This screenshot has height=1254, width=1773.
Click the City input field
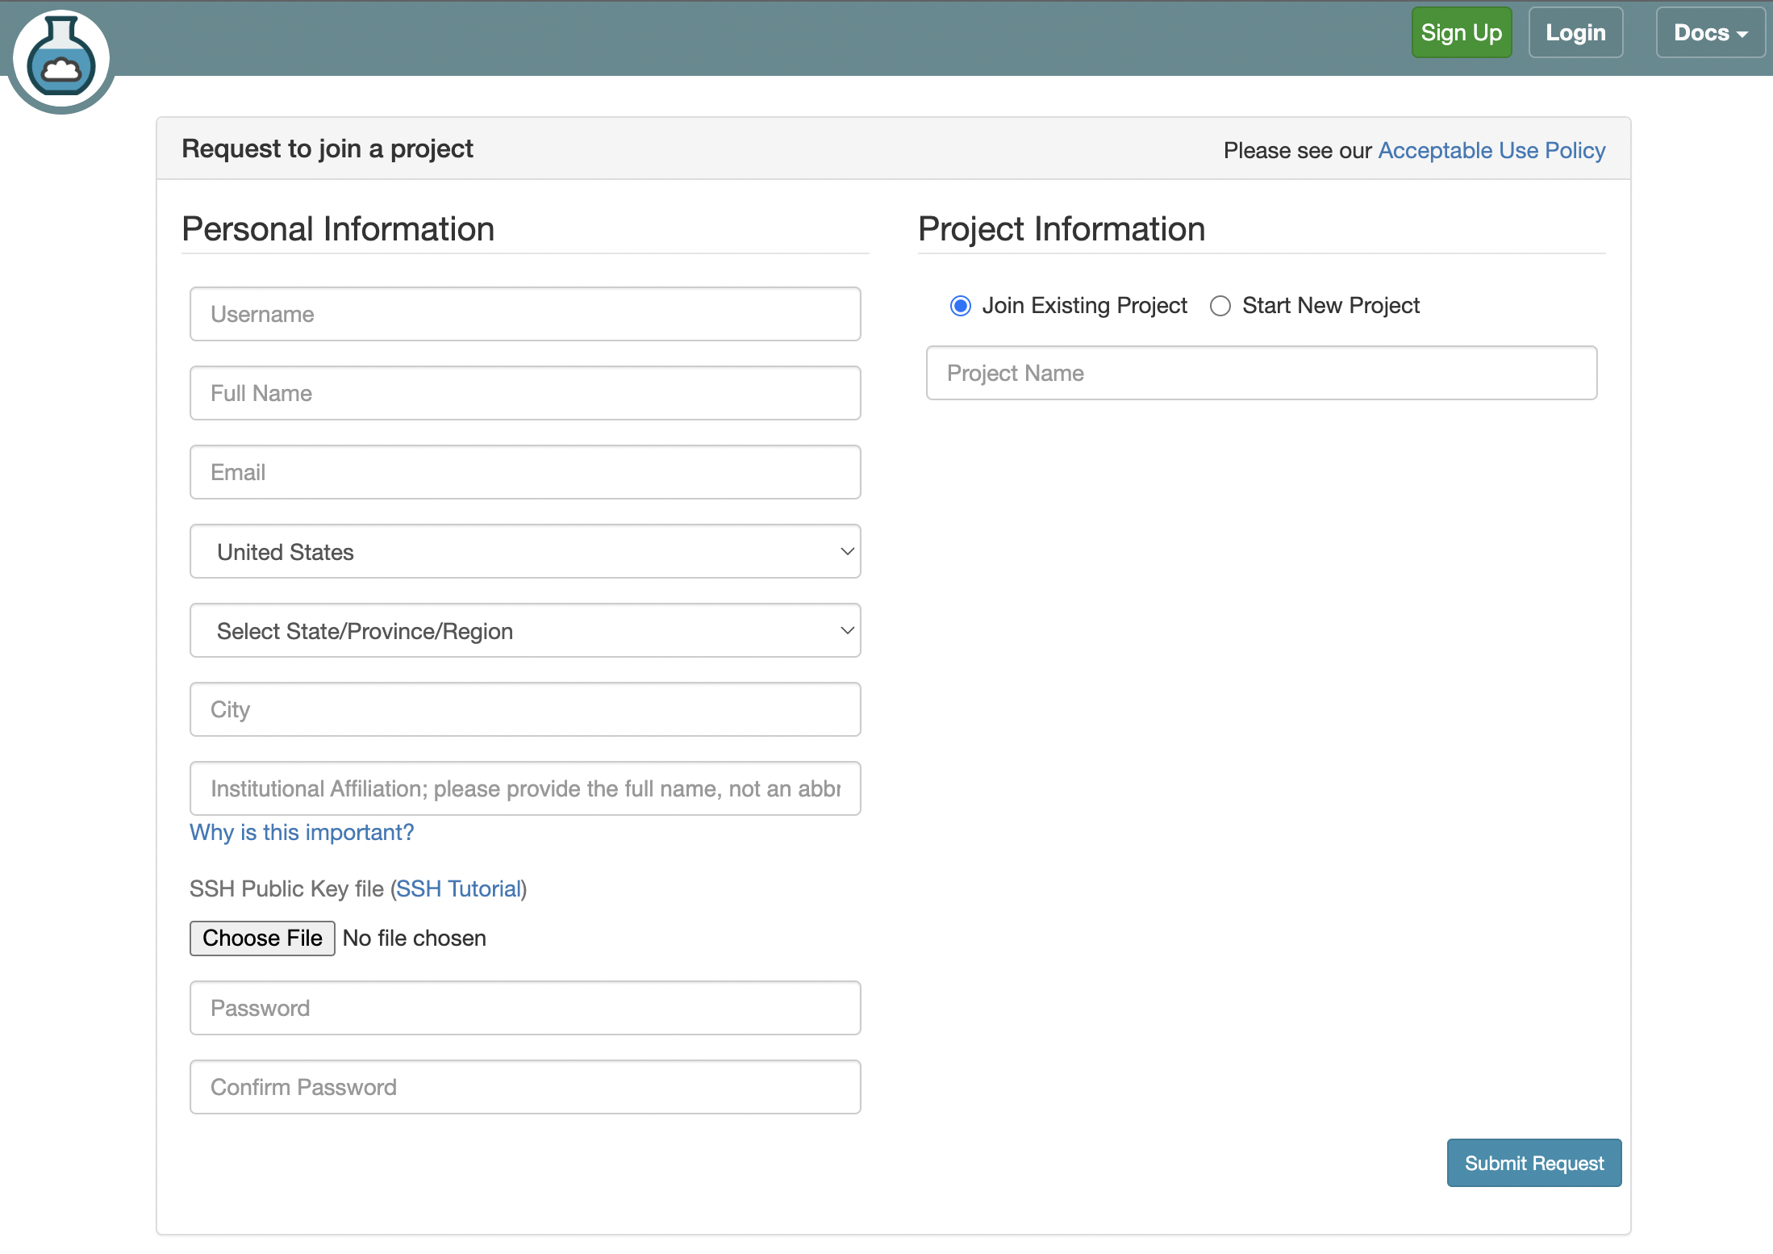point(524,709)
